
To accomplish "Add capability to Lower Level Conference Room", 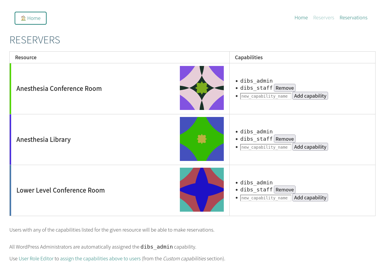I will 310,198.
